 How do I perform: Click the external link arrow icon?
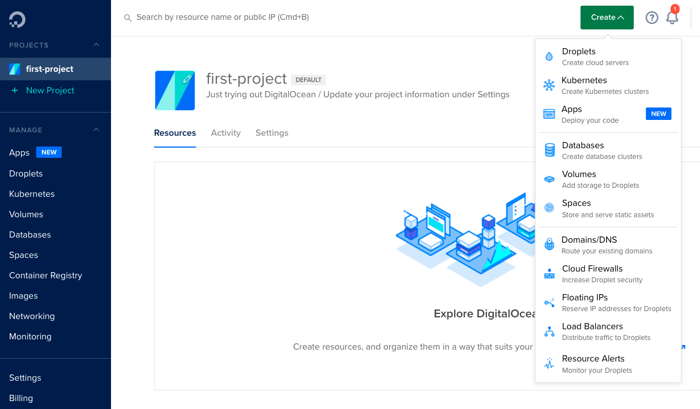pyautogui.click(x=682, y=347)
